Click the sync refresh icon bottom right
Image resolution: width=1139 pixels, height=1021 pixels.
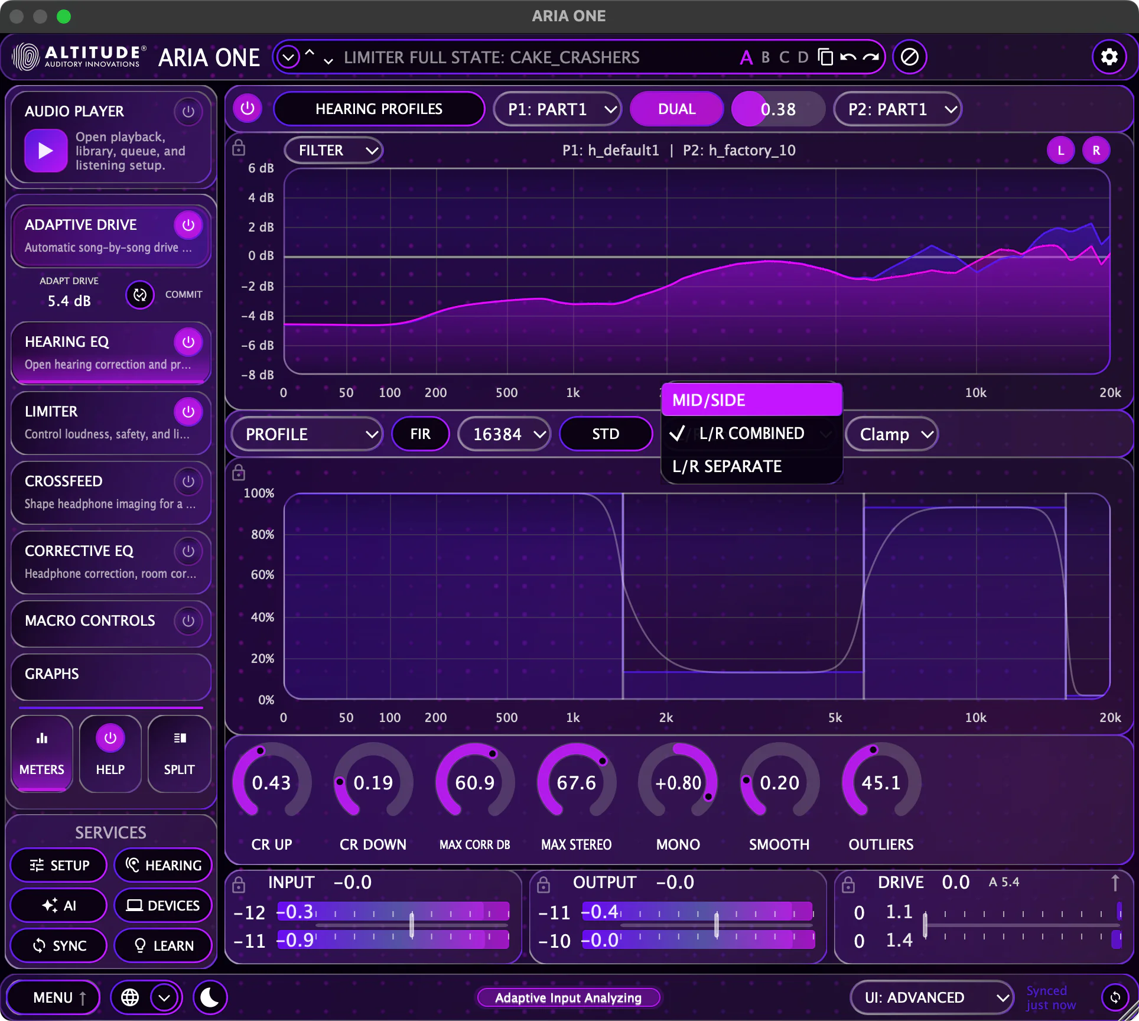click(1115, 997)
